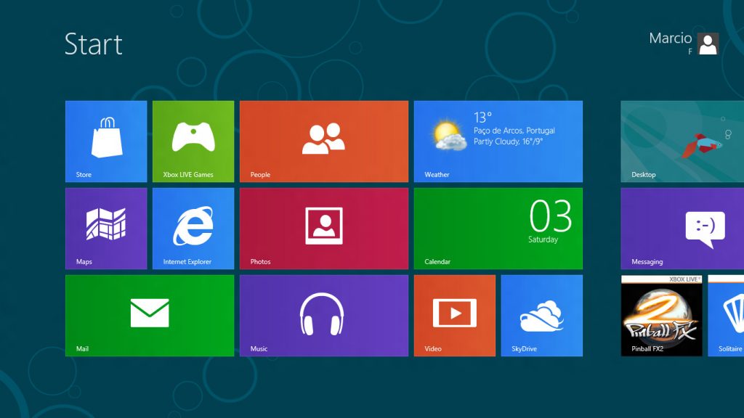The image size is (744, 418).
Task: Launch Internet Explorer tile
Action: [193, 229]
